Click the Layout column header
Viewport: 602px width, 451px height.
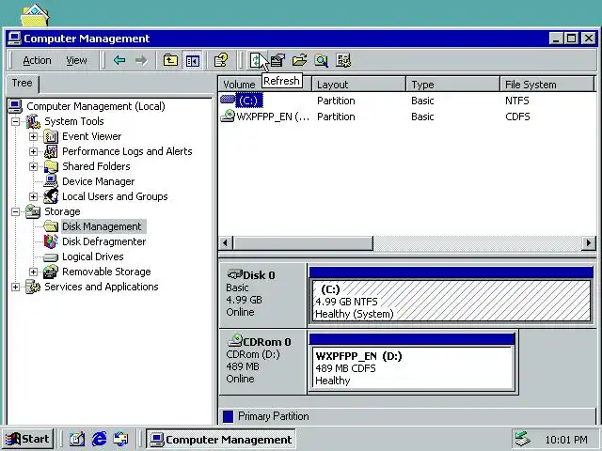358,84
